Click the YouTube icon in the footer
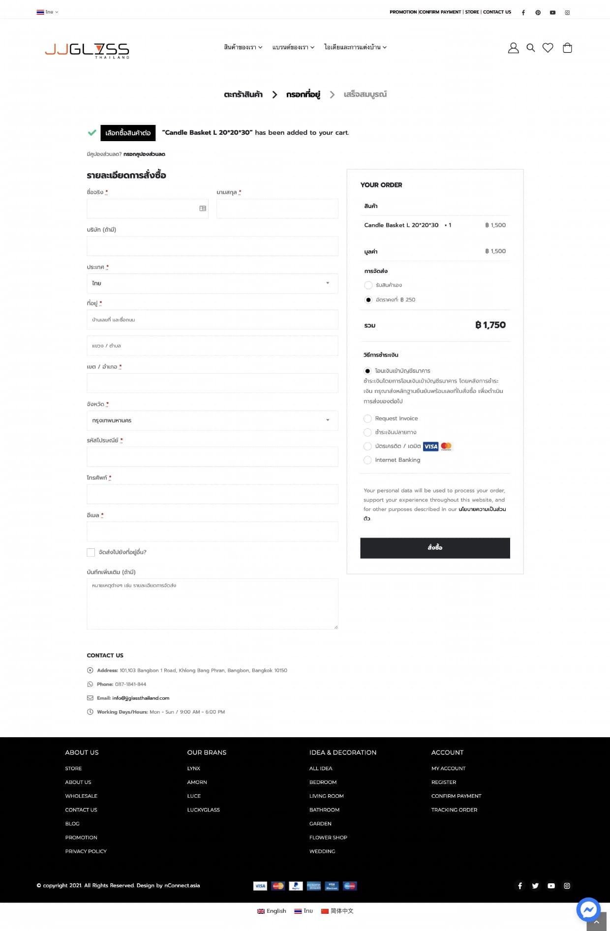 550,885
